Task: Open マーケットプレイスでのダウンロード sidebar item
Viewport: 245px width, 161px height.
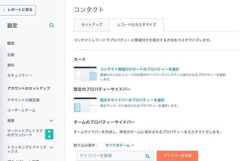Action: [x=25, y=133]
